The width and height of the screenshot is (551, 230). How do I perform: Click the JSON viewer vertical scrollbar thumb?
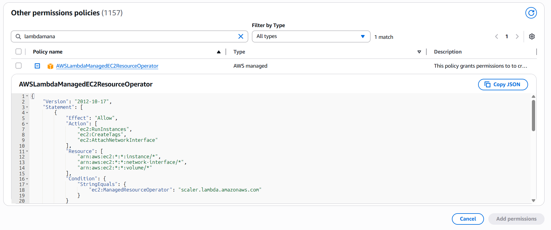(533, 115)
